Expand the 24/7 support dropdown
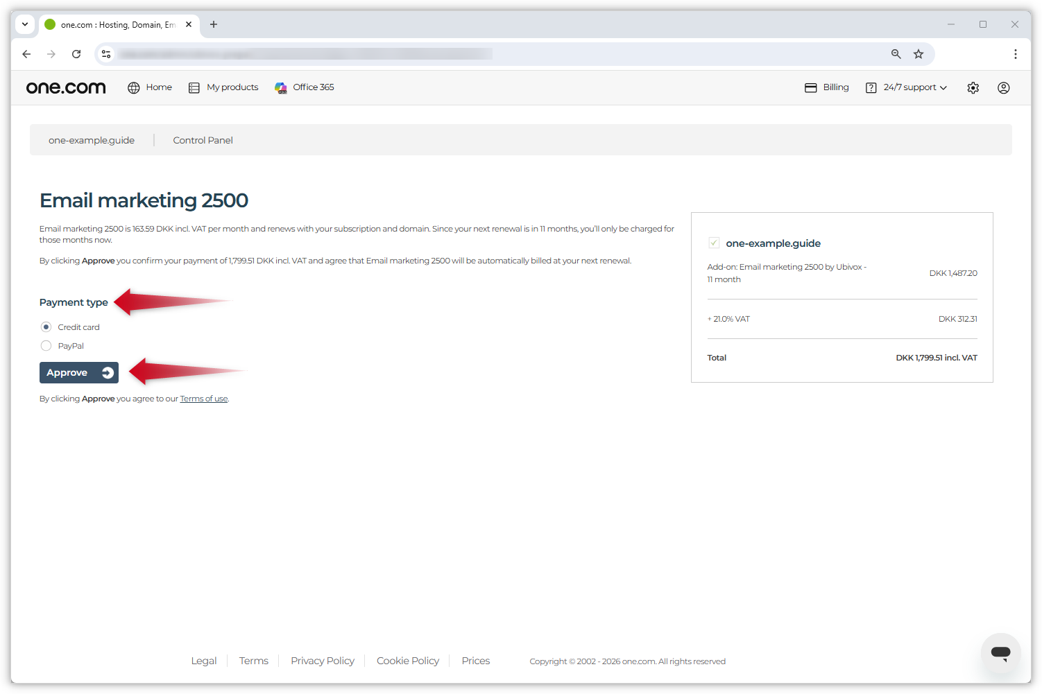Viewport: 1042px width, 694px height. [906, 87]
